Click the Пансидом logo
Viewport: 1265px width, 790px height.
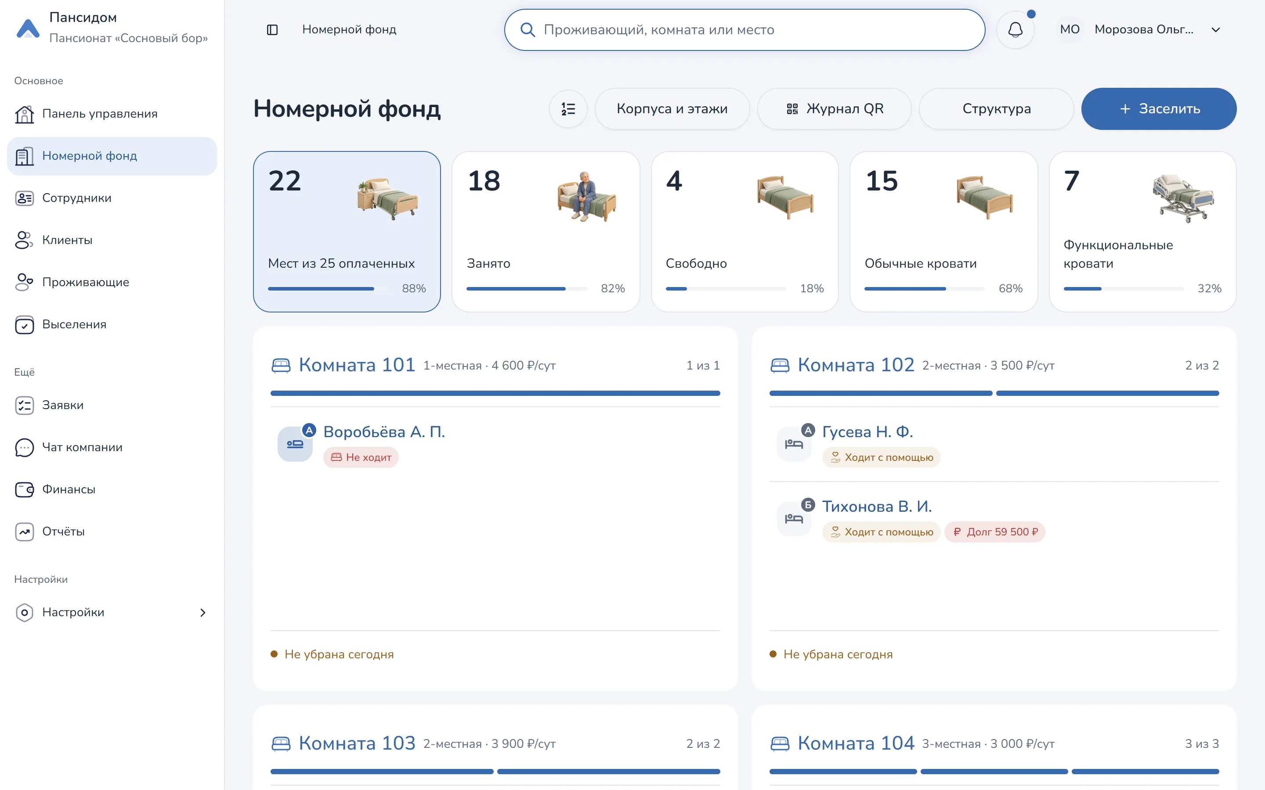[x=28, y=28]
